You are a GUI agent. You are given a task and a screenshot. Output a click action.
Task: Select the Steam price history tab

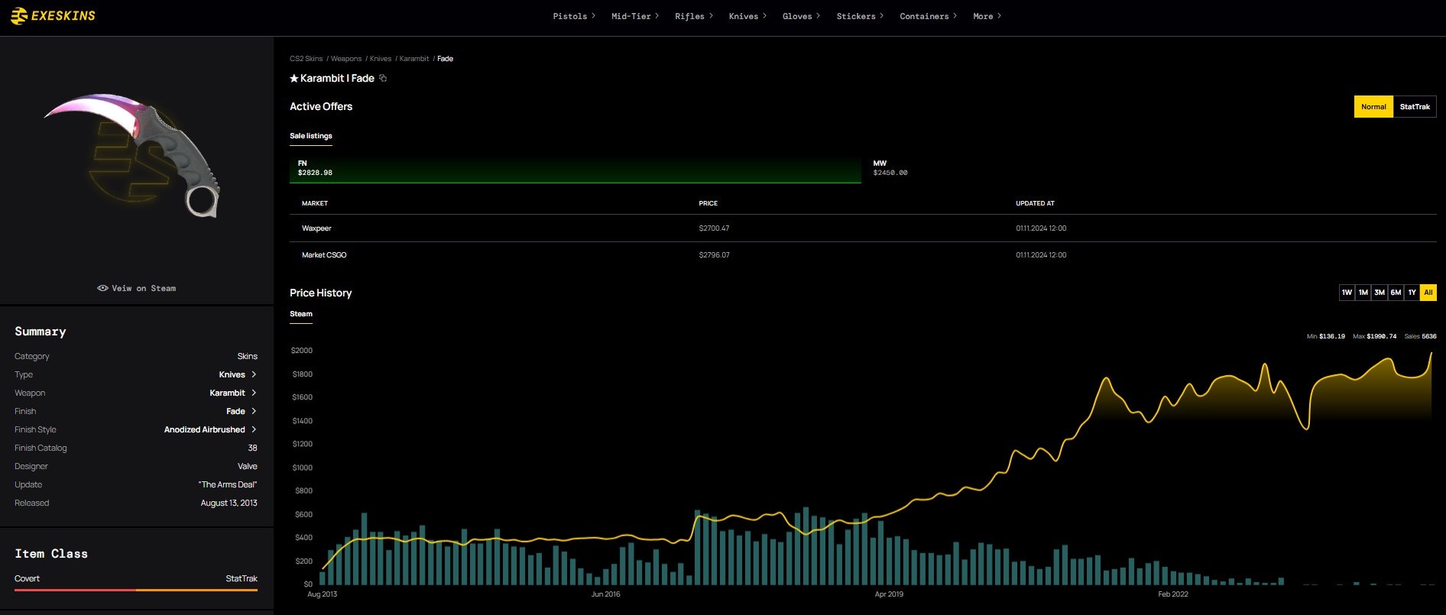tap(301, 314)
